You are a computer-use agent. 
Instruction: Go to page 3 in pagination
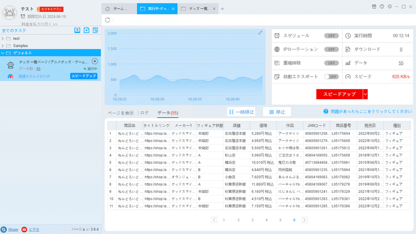tap(252, 220)
